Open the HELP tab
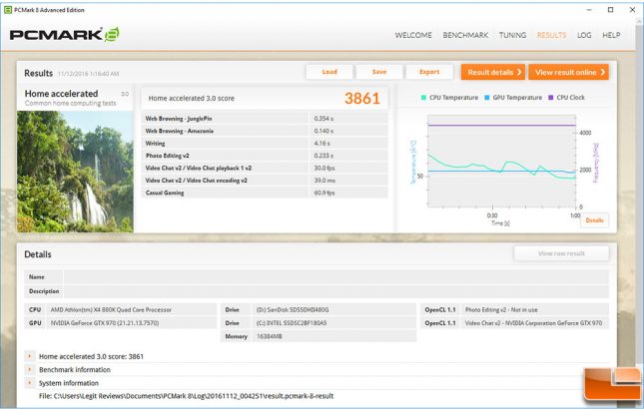644x409 pixels. (611, 35)
